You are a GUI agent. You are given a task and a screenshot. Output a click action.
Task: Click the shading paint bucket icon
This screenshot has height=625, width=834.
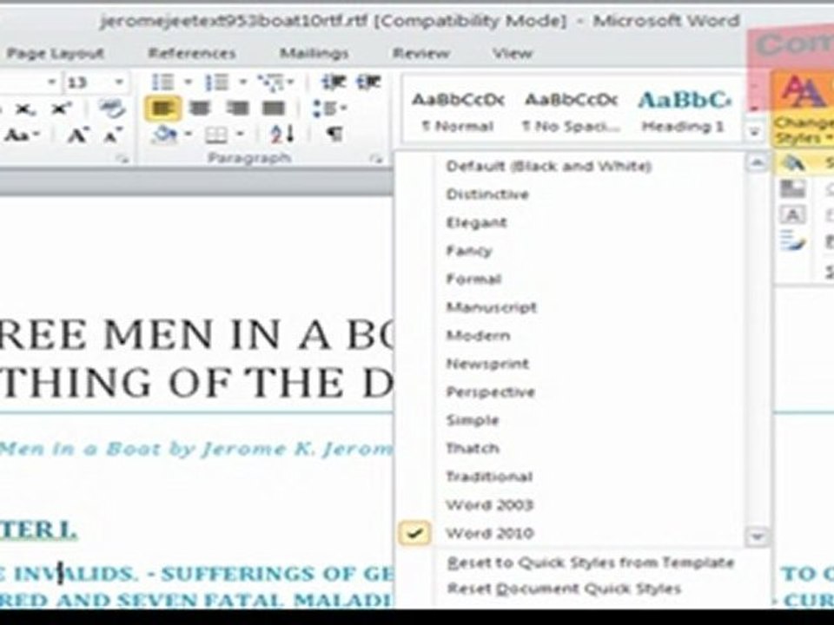point(164,135)
